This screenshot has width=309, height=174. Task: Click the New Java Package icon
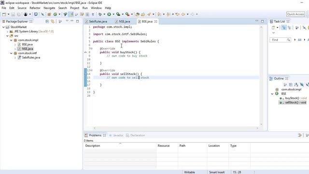click(x=49, y=14)
